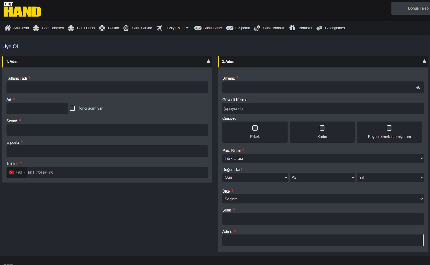This screenshot has width=430, height=265.
Task: Open Lucky Fly menu item
Action: coord(173,28)
